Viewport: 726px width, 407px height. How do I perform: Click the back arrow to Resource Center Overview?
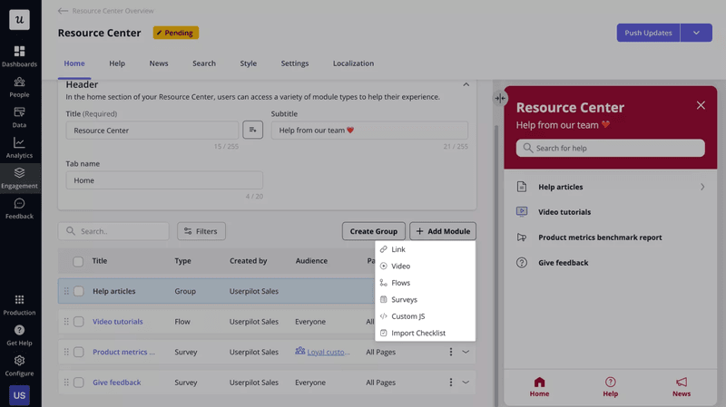(63, 11)
